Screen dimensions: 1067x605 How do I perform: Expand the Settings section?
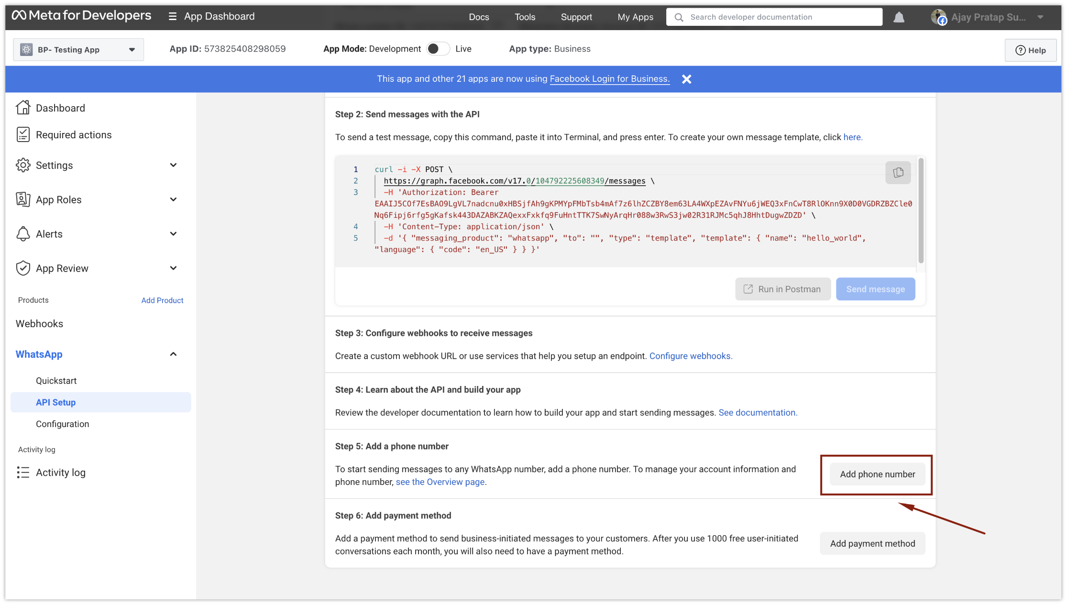coord(173,165)
